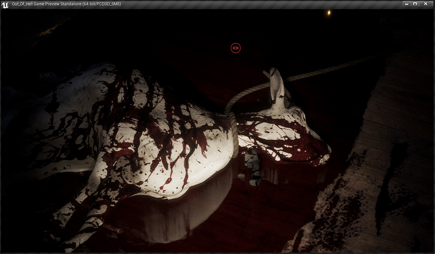This screenshot has width=435, height=254.
Task: Minimize the game preview window
Action: 407,4
